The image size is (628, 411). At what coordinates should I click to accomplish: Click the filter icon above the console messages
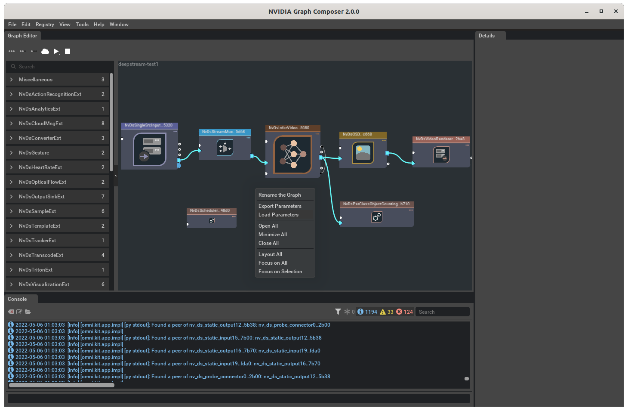(x=338, y=311)
